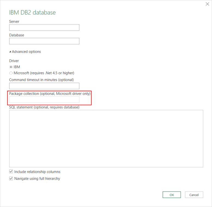The width and height of the screenshot is (212, 207).
Task: Select the Microsoft driver radio button
Action: 11,73
